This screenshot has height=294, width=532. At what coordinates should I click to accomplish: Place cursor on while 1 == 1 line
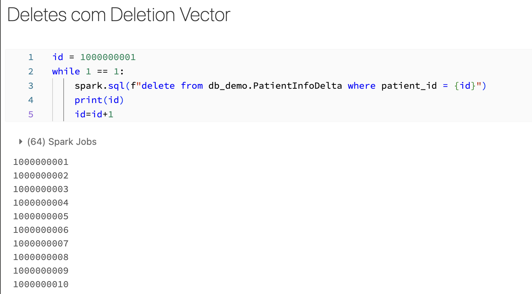point(88,72)
